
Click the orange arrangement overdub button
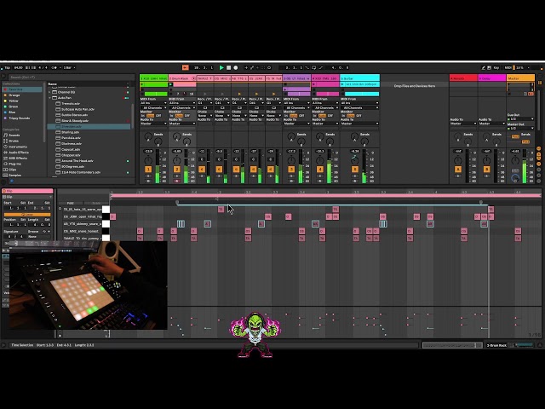pyautogui.click(x=185, y=67)
